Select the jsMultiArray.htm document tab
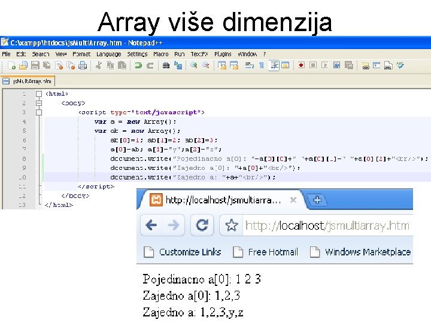431x323 pixels. (28, 81)
